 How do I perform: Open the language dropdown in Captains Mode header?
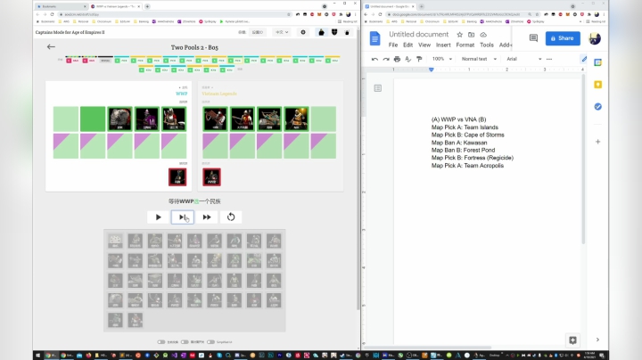[x=282, y=32]
